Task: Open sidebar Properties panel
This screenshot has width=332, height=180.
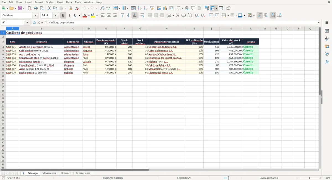Action: pos(327,31)
